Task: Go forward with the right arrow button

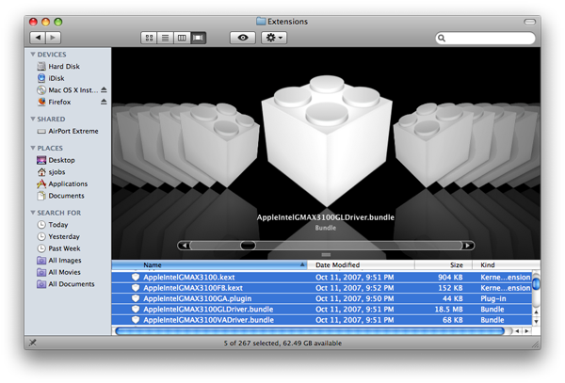Action: pyautogui.click(x=53, y=38)
